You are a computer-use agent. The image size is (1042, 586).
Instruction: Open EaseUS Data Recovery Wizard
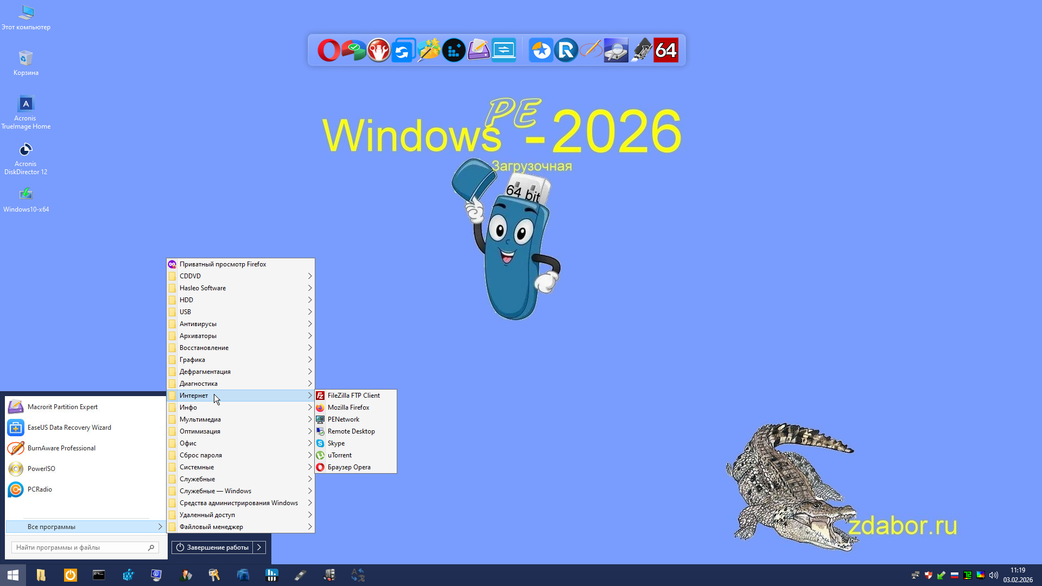click(x=69, y=428)
